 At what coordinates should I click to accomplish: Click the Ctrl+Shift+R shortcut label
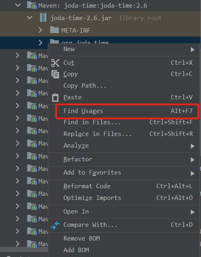click(171, 134)
